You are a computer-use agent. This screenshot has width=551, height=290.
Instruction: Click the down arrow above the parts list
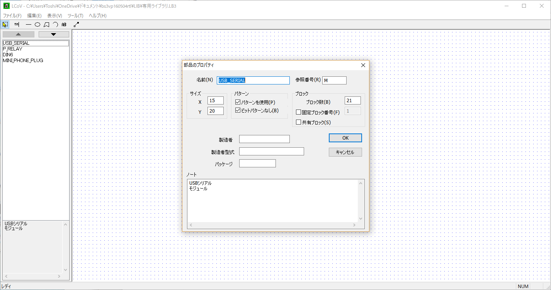tap(53, 34)
